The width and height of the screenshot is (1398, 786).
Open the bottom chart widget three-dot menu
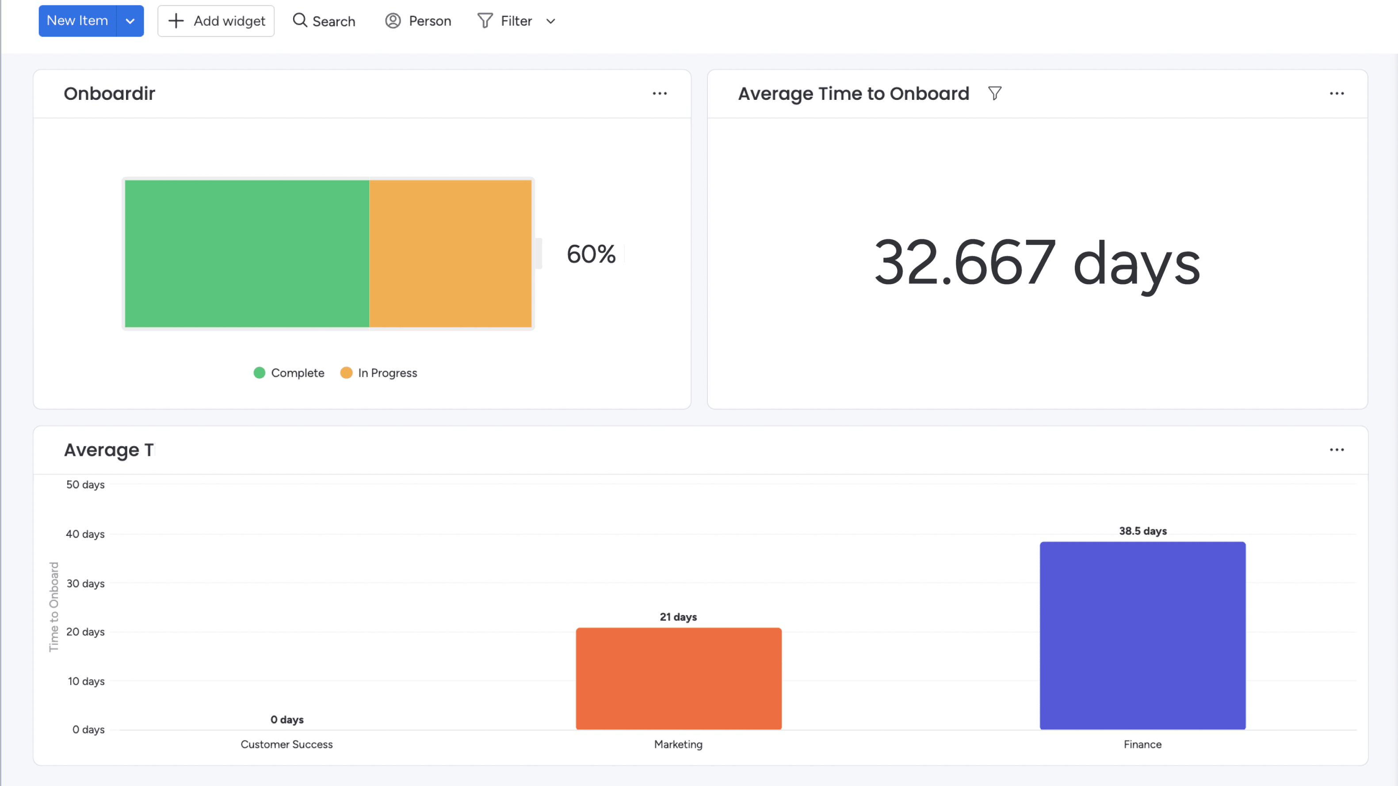(1337, 450)
